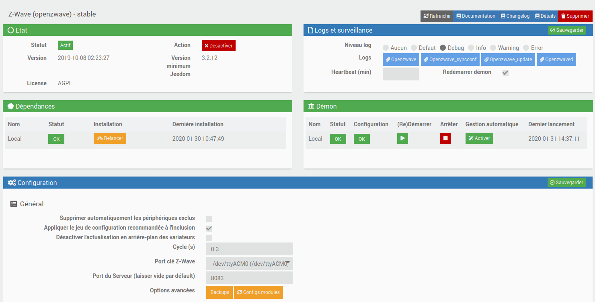
Task: Select the Aucun log level
Action: point(386,48)
